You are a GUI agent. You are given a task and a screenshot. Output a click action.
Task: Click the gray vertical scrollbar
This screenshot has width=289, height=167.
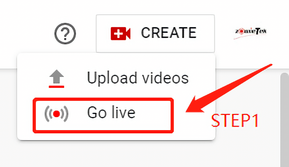pos(284,120)
